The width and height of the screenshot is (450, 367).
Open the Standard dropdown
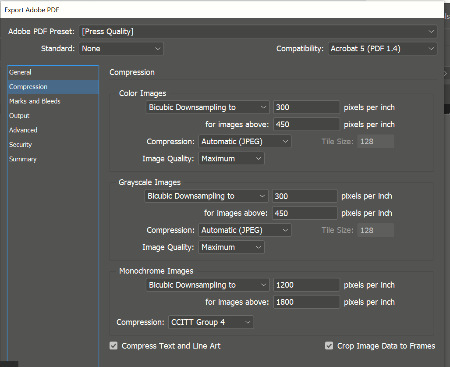tap(121, 49)
